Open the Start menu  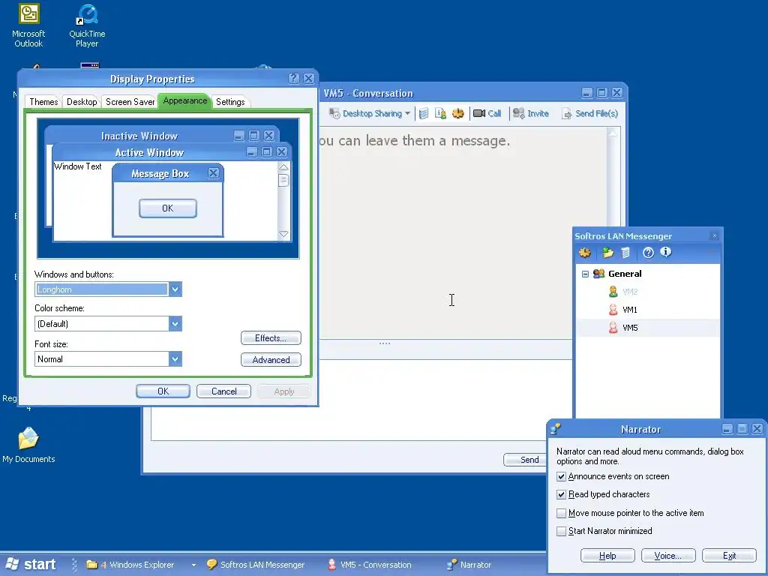30,564
